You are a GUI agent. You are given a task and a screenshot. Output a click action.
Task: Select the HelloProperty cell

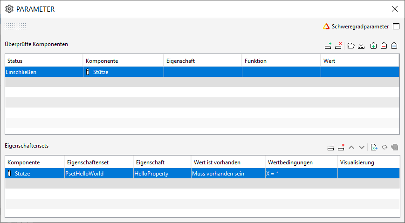click(162, 174)
